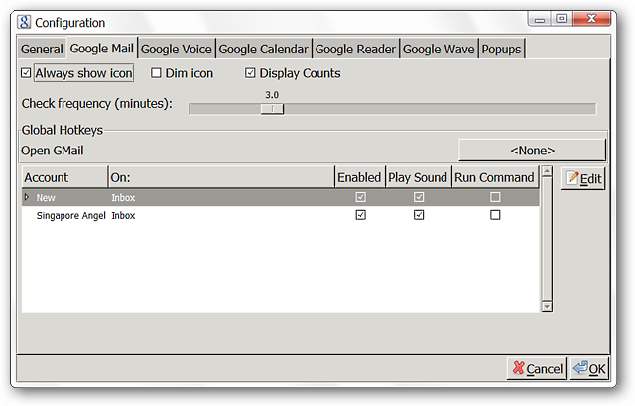Click the Cancel button
The image size is (635, 406).
coord(537,368)
